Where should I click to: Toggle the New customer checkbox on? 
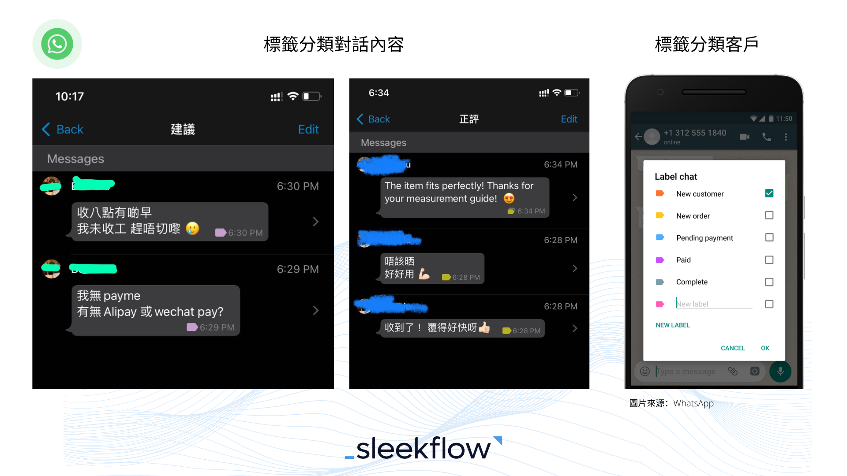(769, 193)
